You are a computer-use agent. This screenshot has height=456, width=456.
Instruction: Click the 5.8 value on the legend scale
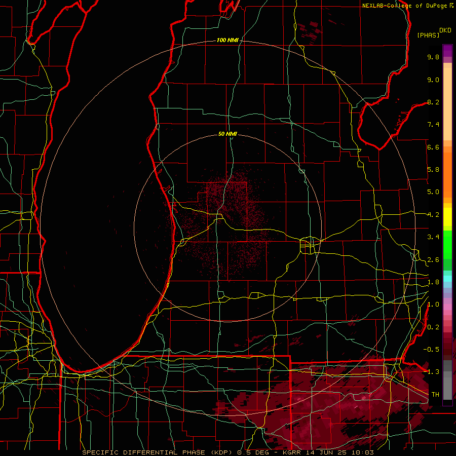[x=433, y=170]
